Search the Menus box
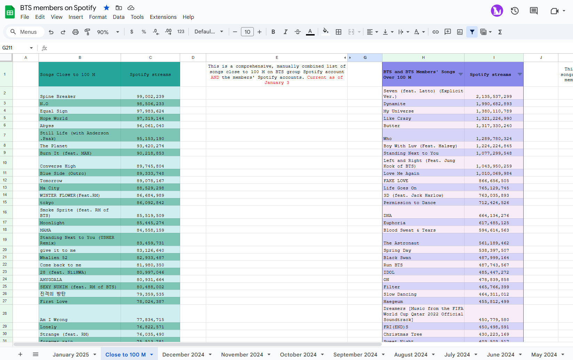573x360 pixels. pos(25,32)
